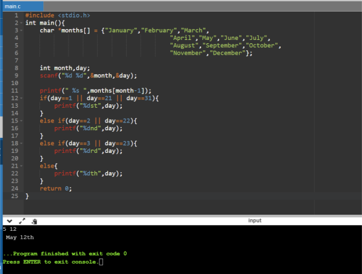
Task: Click the "December" string literal
Action: [228, 53]
